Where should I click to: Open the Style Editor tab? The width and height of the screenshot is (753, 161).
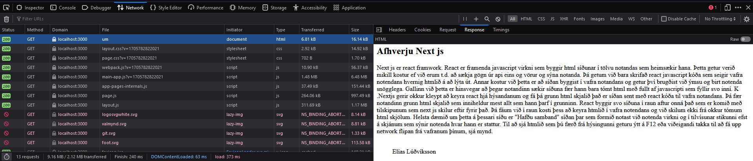click(166, 7)
